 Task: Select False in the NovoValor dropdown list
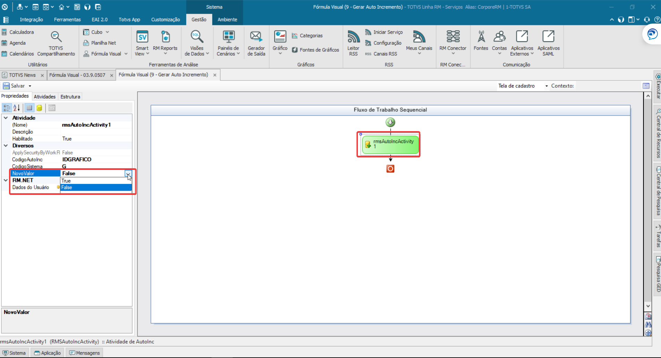click(96, 187)
